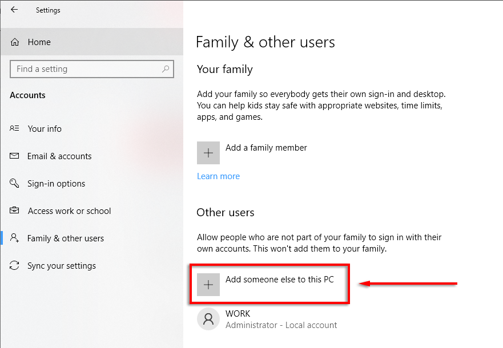This screenshot has width=503, height=348.
Task: Click the Sign-in options key icon
Action: pos(15,184)
